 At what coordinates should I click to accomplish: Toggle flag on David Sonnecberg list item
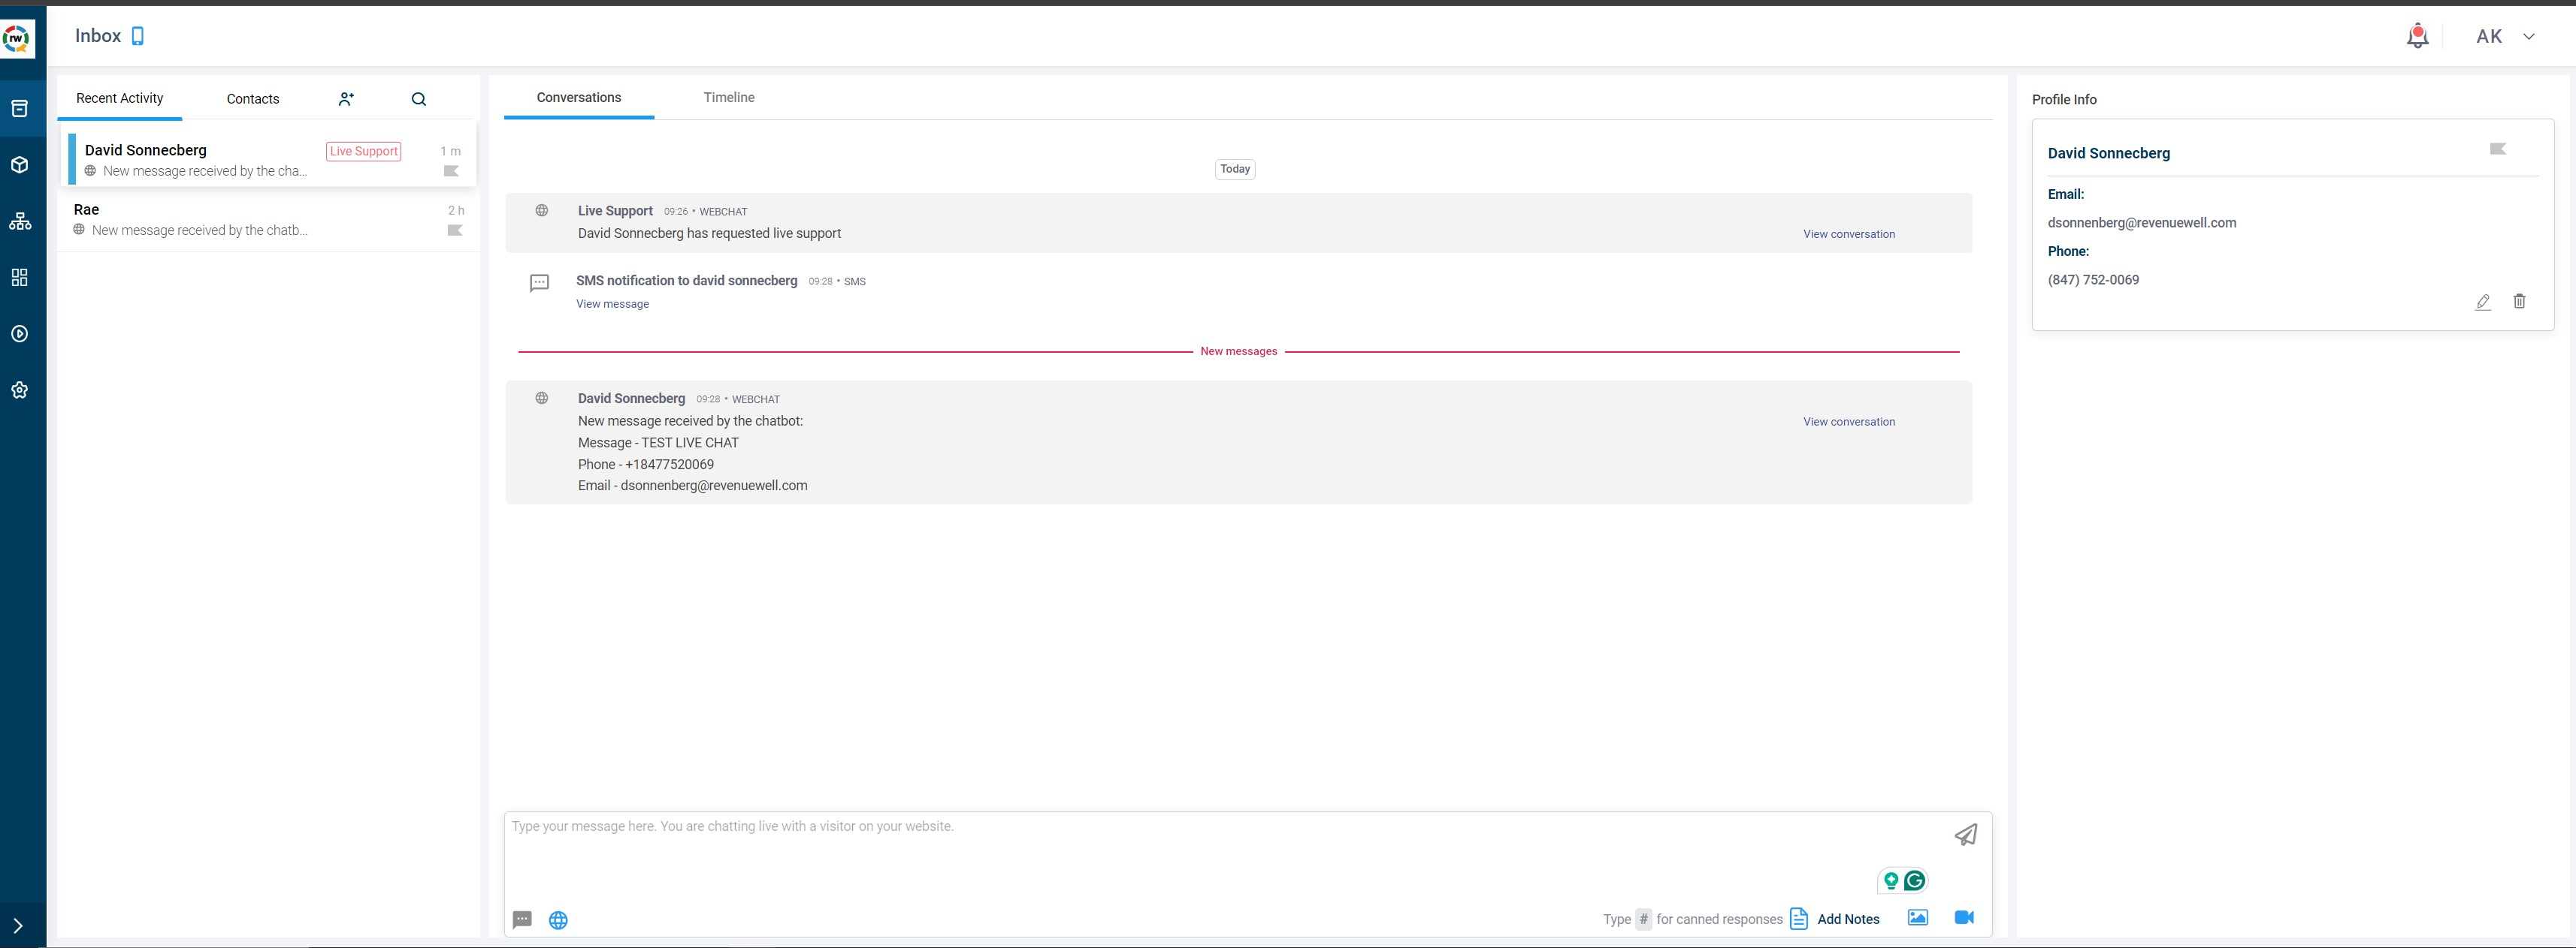click(451, 171)
